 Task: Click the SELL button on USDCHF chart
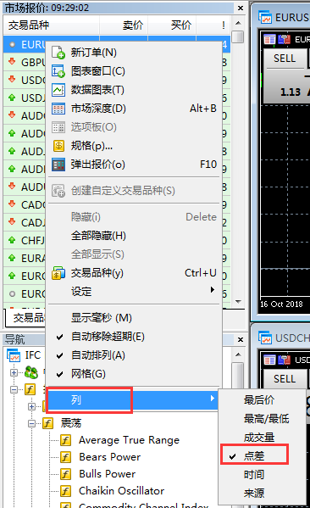point(285,379)
